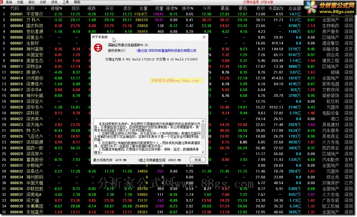Viewport: 357px width, 217px height.
Task: Select the 中国天楹 stock name
Action: click(x=35, y=183)
